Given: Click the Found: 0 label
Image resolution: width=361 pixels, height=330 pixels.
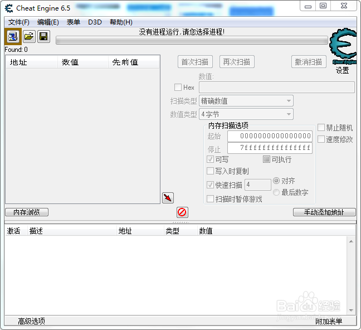Looking at the screenshot, I should (x=16, y=50).
